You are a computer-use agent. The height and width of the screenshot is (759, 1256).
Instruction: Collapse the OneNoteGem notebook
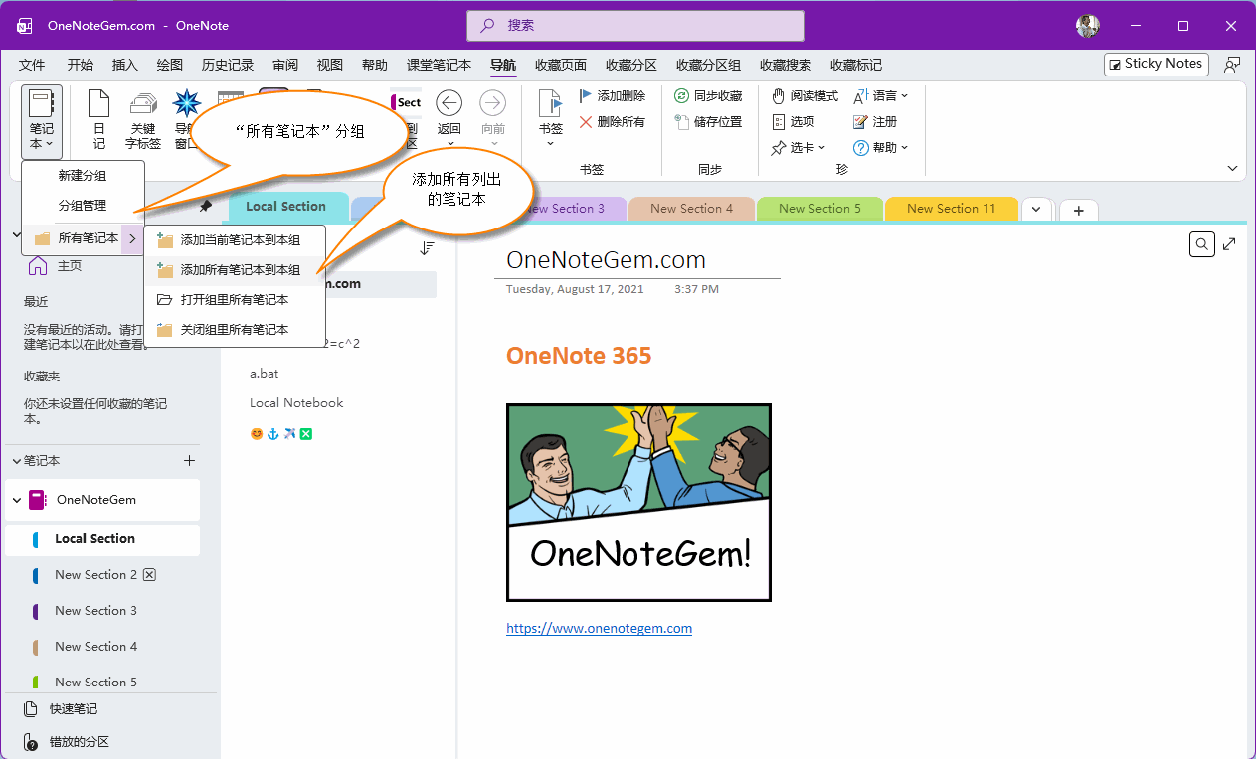coord(16,500)
